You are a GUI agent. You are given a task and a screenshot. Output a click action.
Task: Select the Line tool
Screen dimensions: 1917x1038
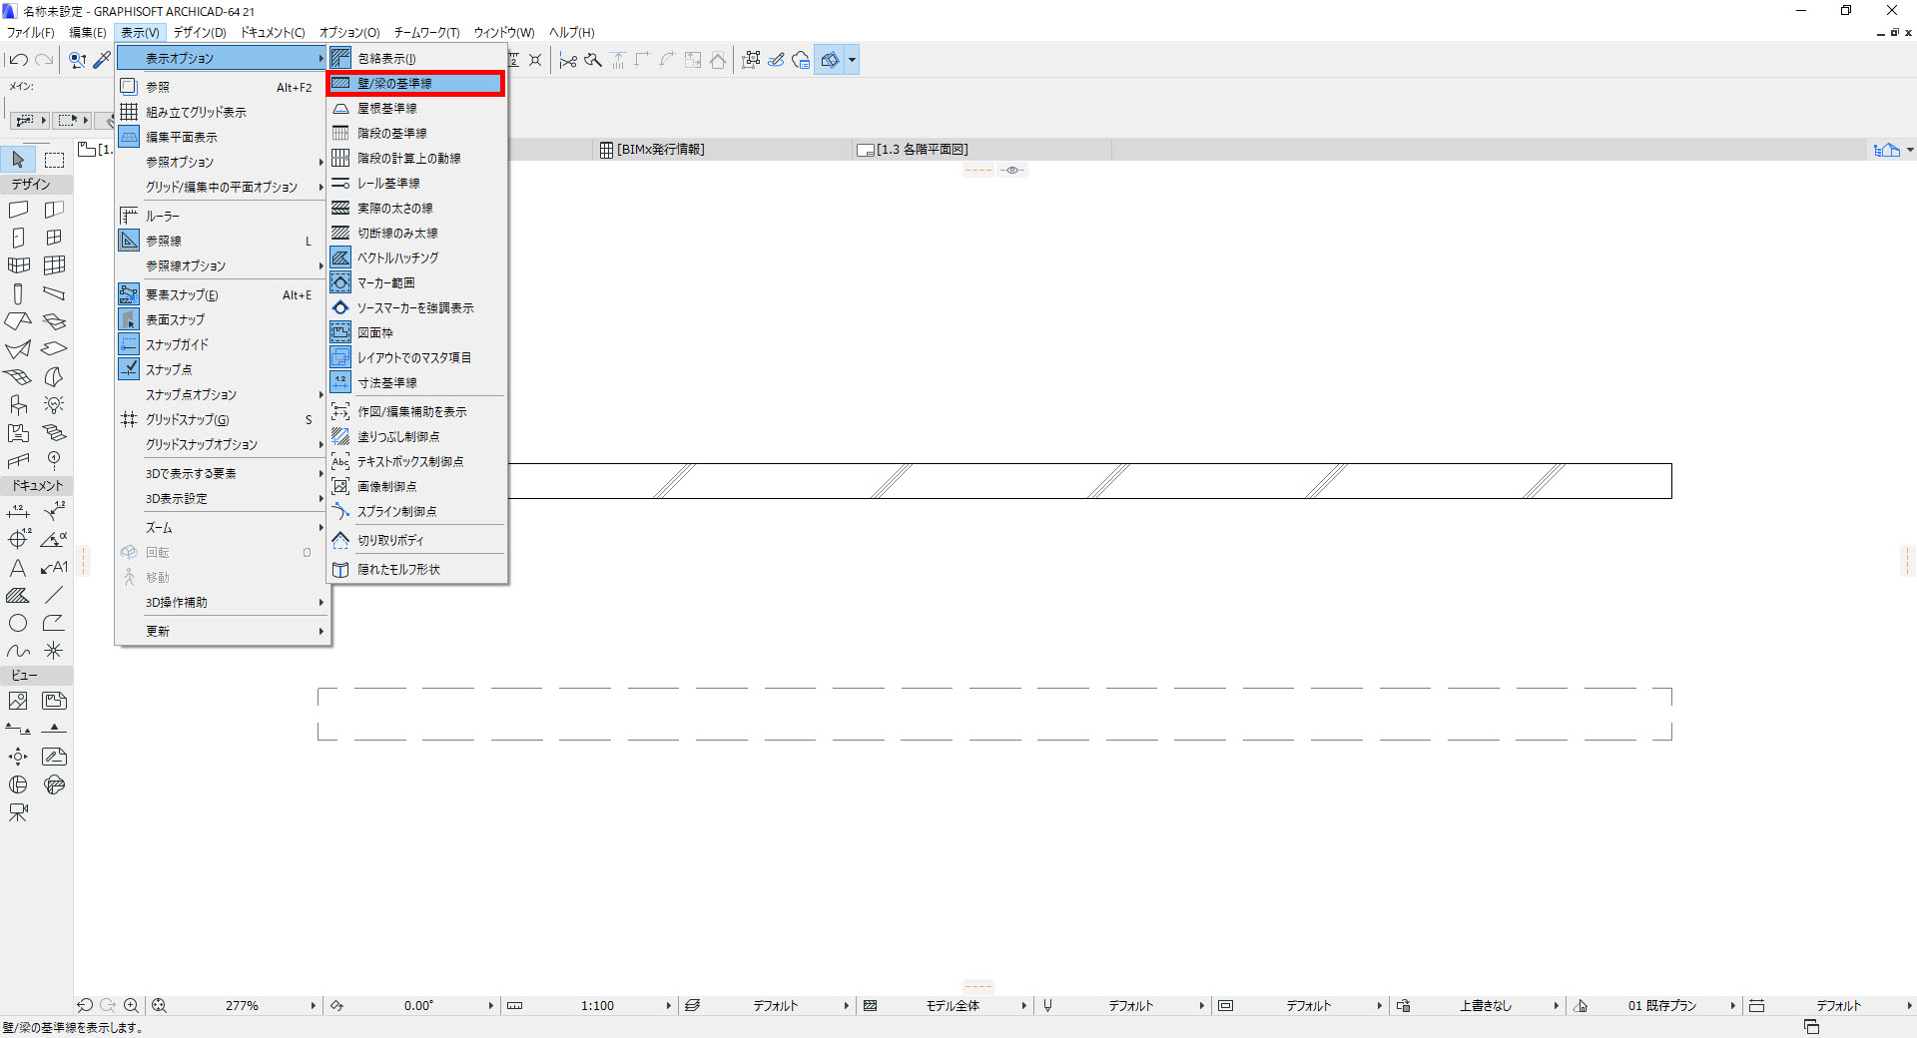coord(54,595)
